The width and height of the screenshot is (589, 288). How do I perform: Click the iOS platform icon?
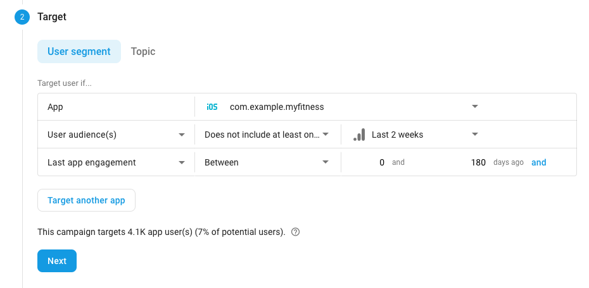click(x=212, y=107)
